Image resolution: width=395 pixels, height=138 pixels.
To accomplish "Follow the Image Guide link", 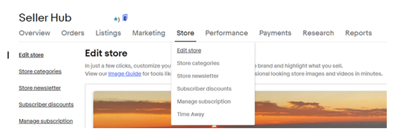I will [125, 74].
